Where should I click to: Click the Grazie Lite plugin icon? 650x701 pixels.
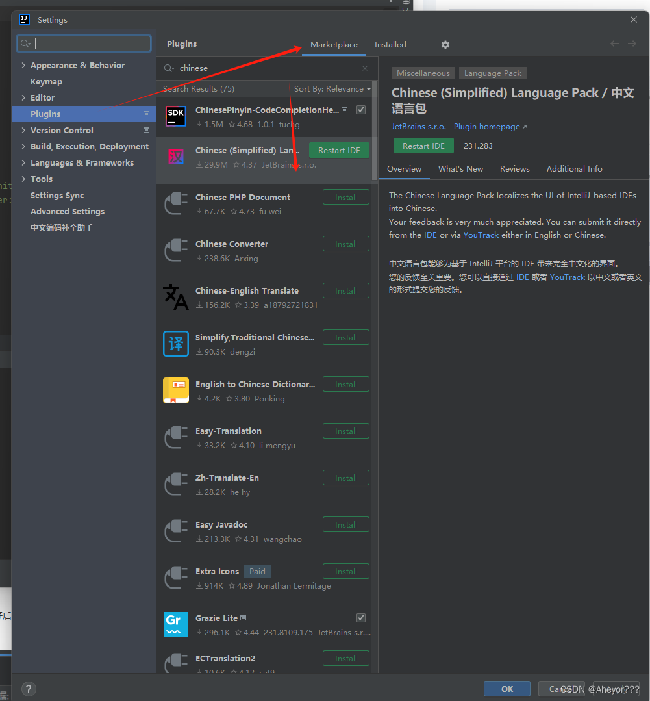(x=175, y=624)
